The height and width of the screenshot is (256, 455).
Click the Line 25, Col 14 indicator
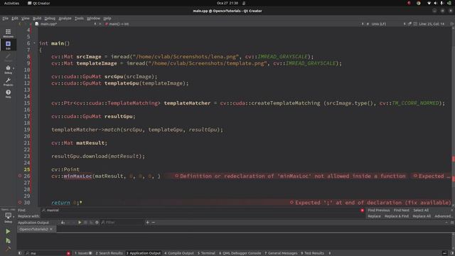tap(432, 24)
